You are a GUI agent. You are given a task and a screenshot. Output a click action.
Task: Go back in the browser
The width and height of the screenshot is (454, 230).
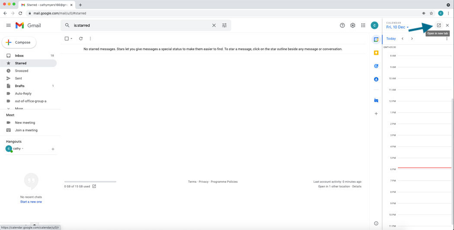pyautogui.click(x=5, y=13)
